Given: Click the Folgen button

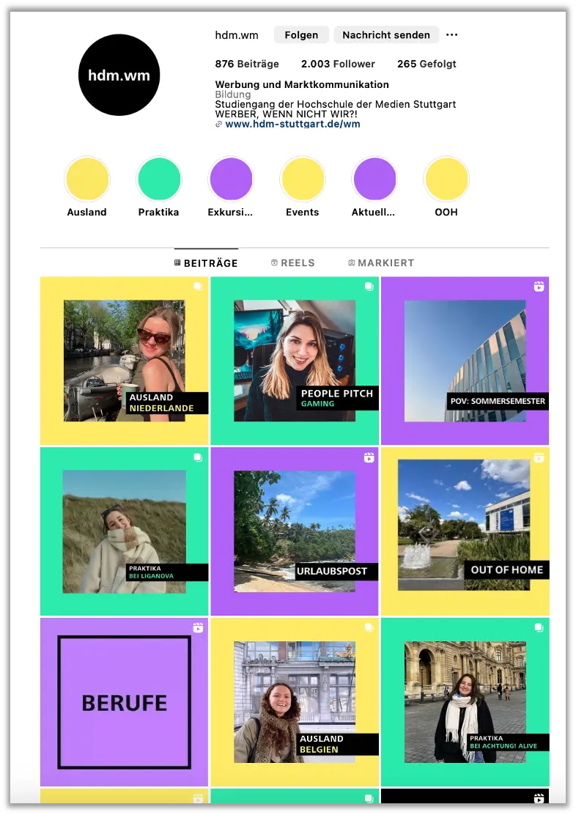Looking at the screenshot, I should pos(301,35).
